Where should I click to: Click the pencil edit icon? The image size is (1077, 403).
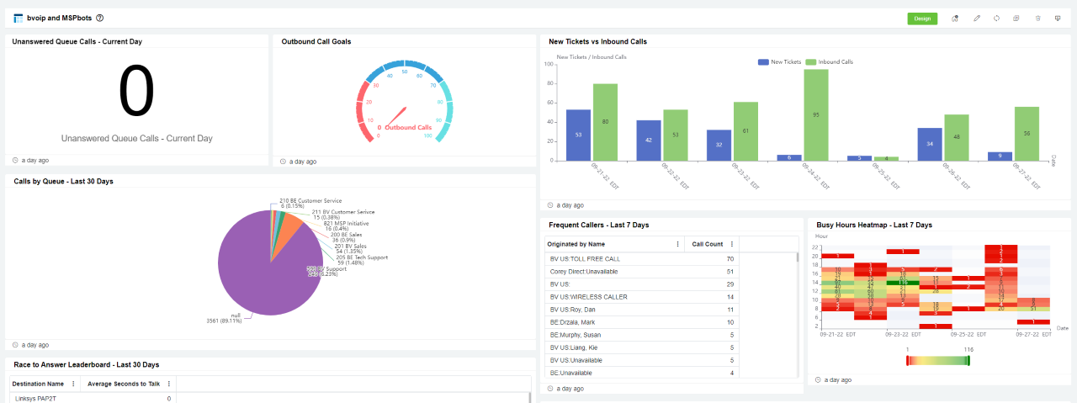click(x=977, y=19)
